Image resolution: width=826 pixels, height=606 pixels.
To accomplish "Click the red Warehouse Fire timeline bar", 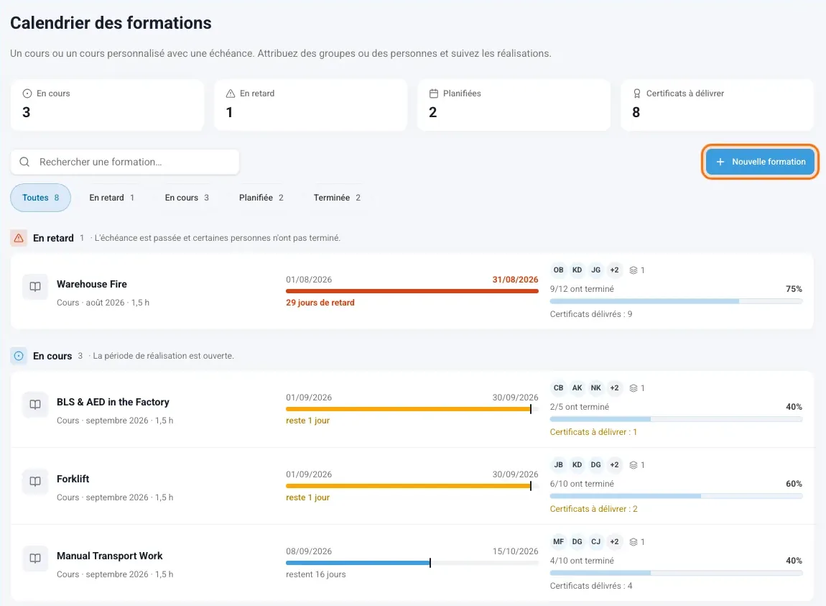I will coord(412,291).
